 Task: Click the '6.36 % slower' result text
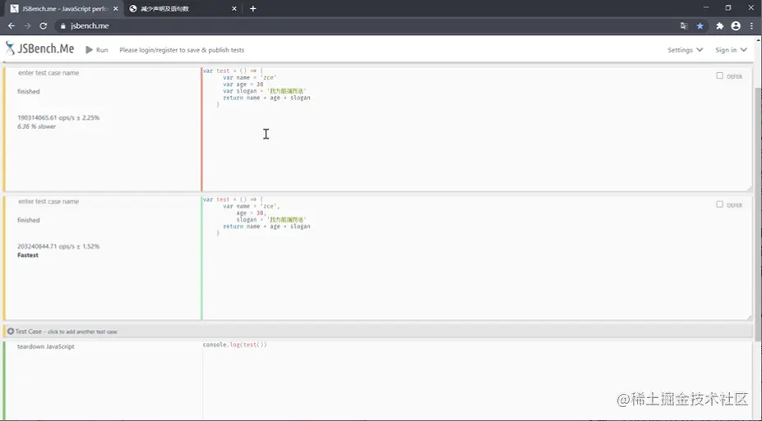(x=36, y=126)
